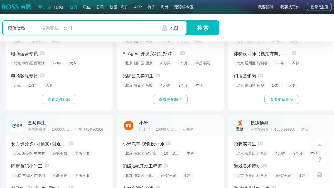Expand the 职位类型 dropdown
Image resolution: width=334 pixels, height=188 pixels.
click(20, 28)
